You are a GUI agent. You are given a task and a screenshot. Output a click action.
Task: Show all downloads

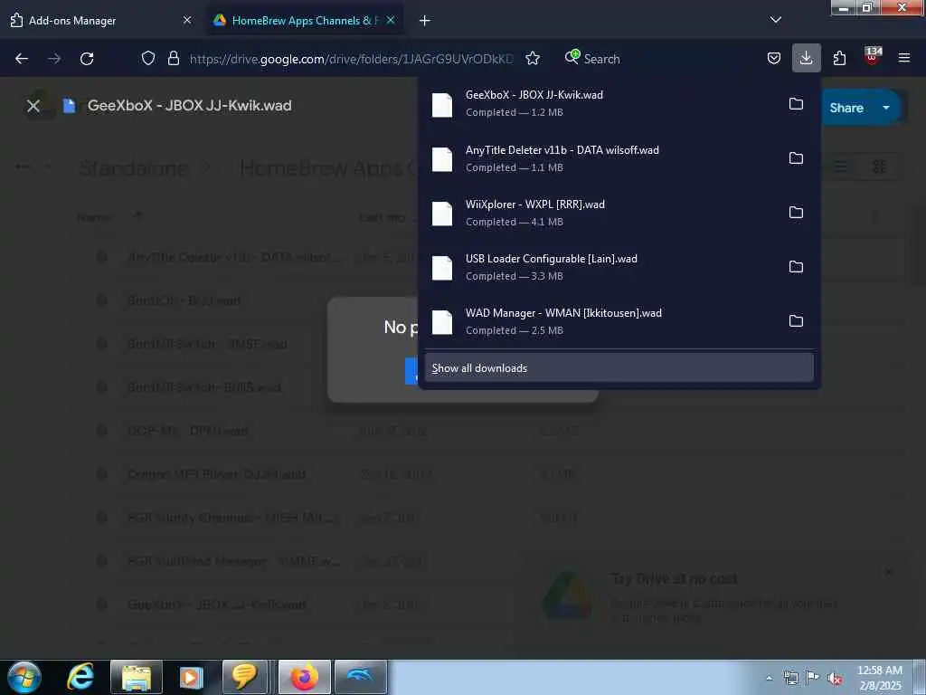click(x=619, y=368)
